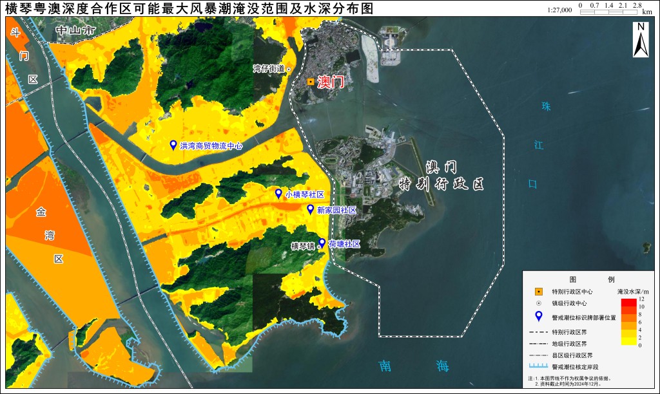Click the 图例 legend heading
The image size is (660, 394).
(592, 279)
